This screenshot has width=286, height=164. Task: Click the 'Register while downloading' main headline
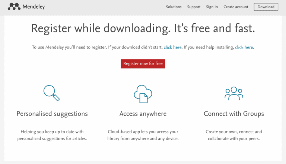[x=143, y=29]
